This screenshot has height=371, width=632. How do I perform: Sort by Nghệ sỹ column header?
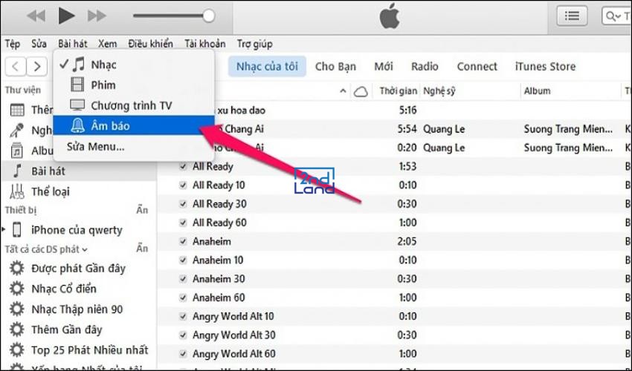[x=439, y=91]
